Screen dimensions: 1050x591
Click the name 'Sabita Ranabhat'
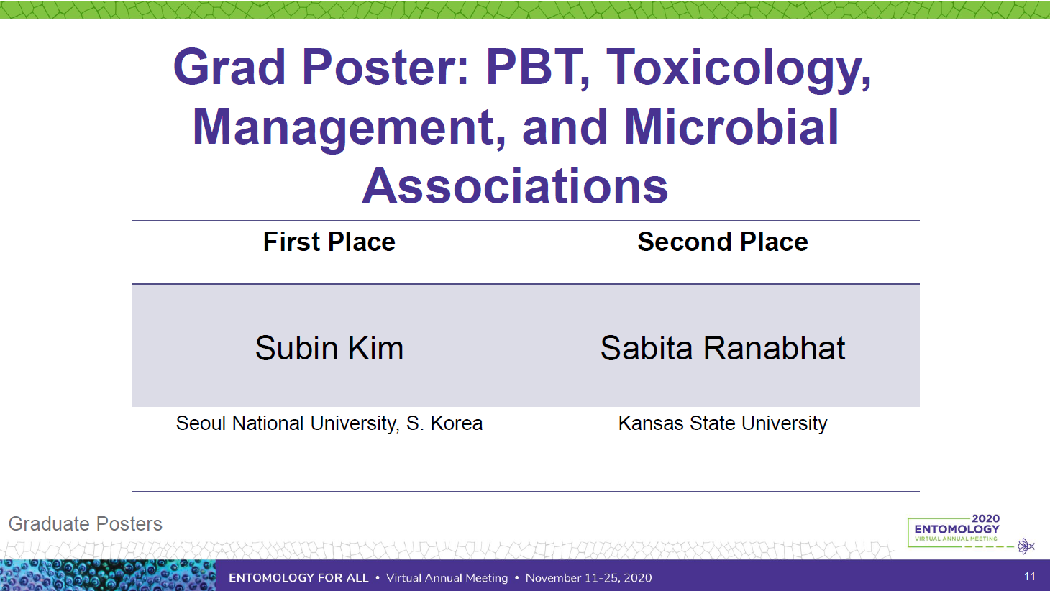tap(723, 348)
